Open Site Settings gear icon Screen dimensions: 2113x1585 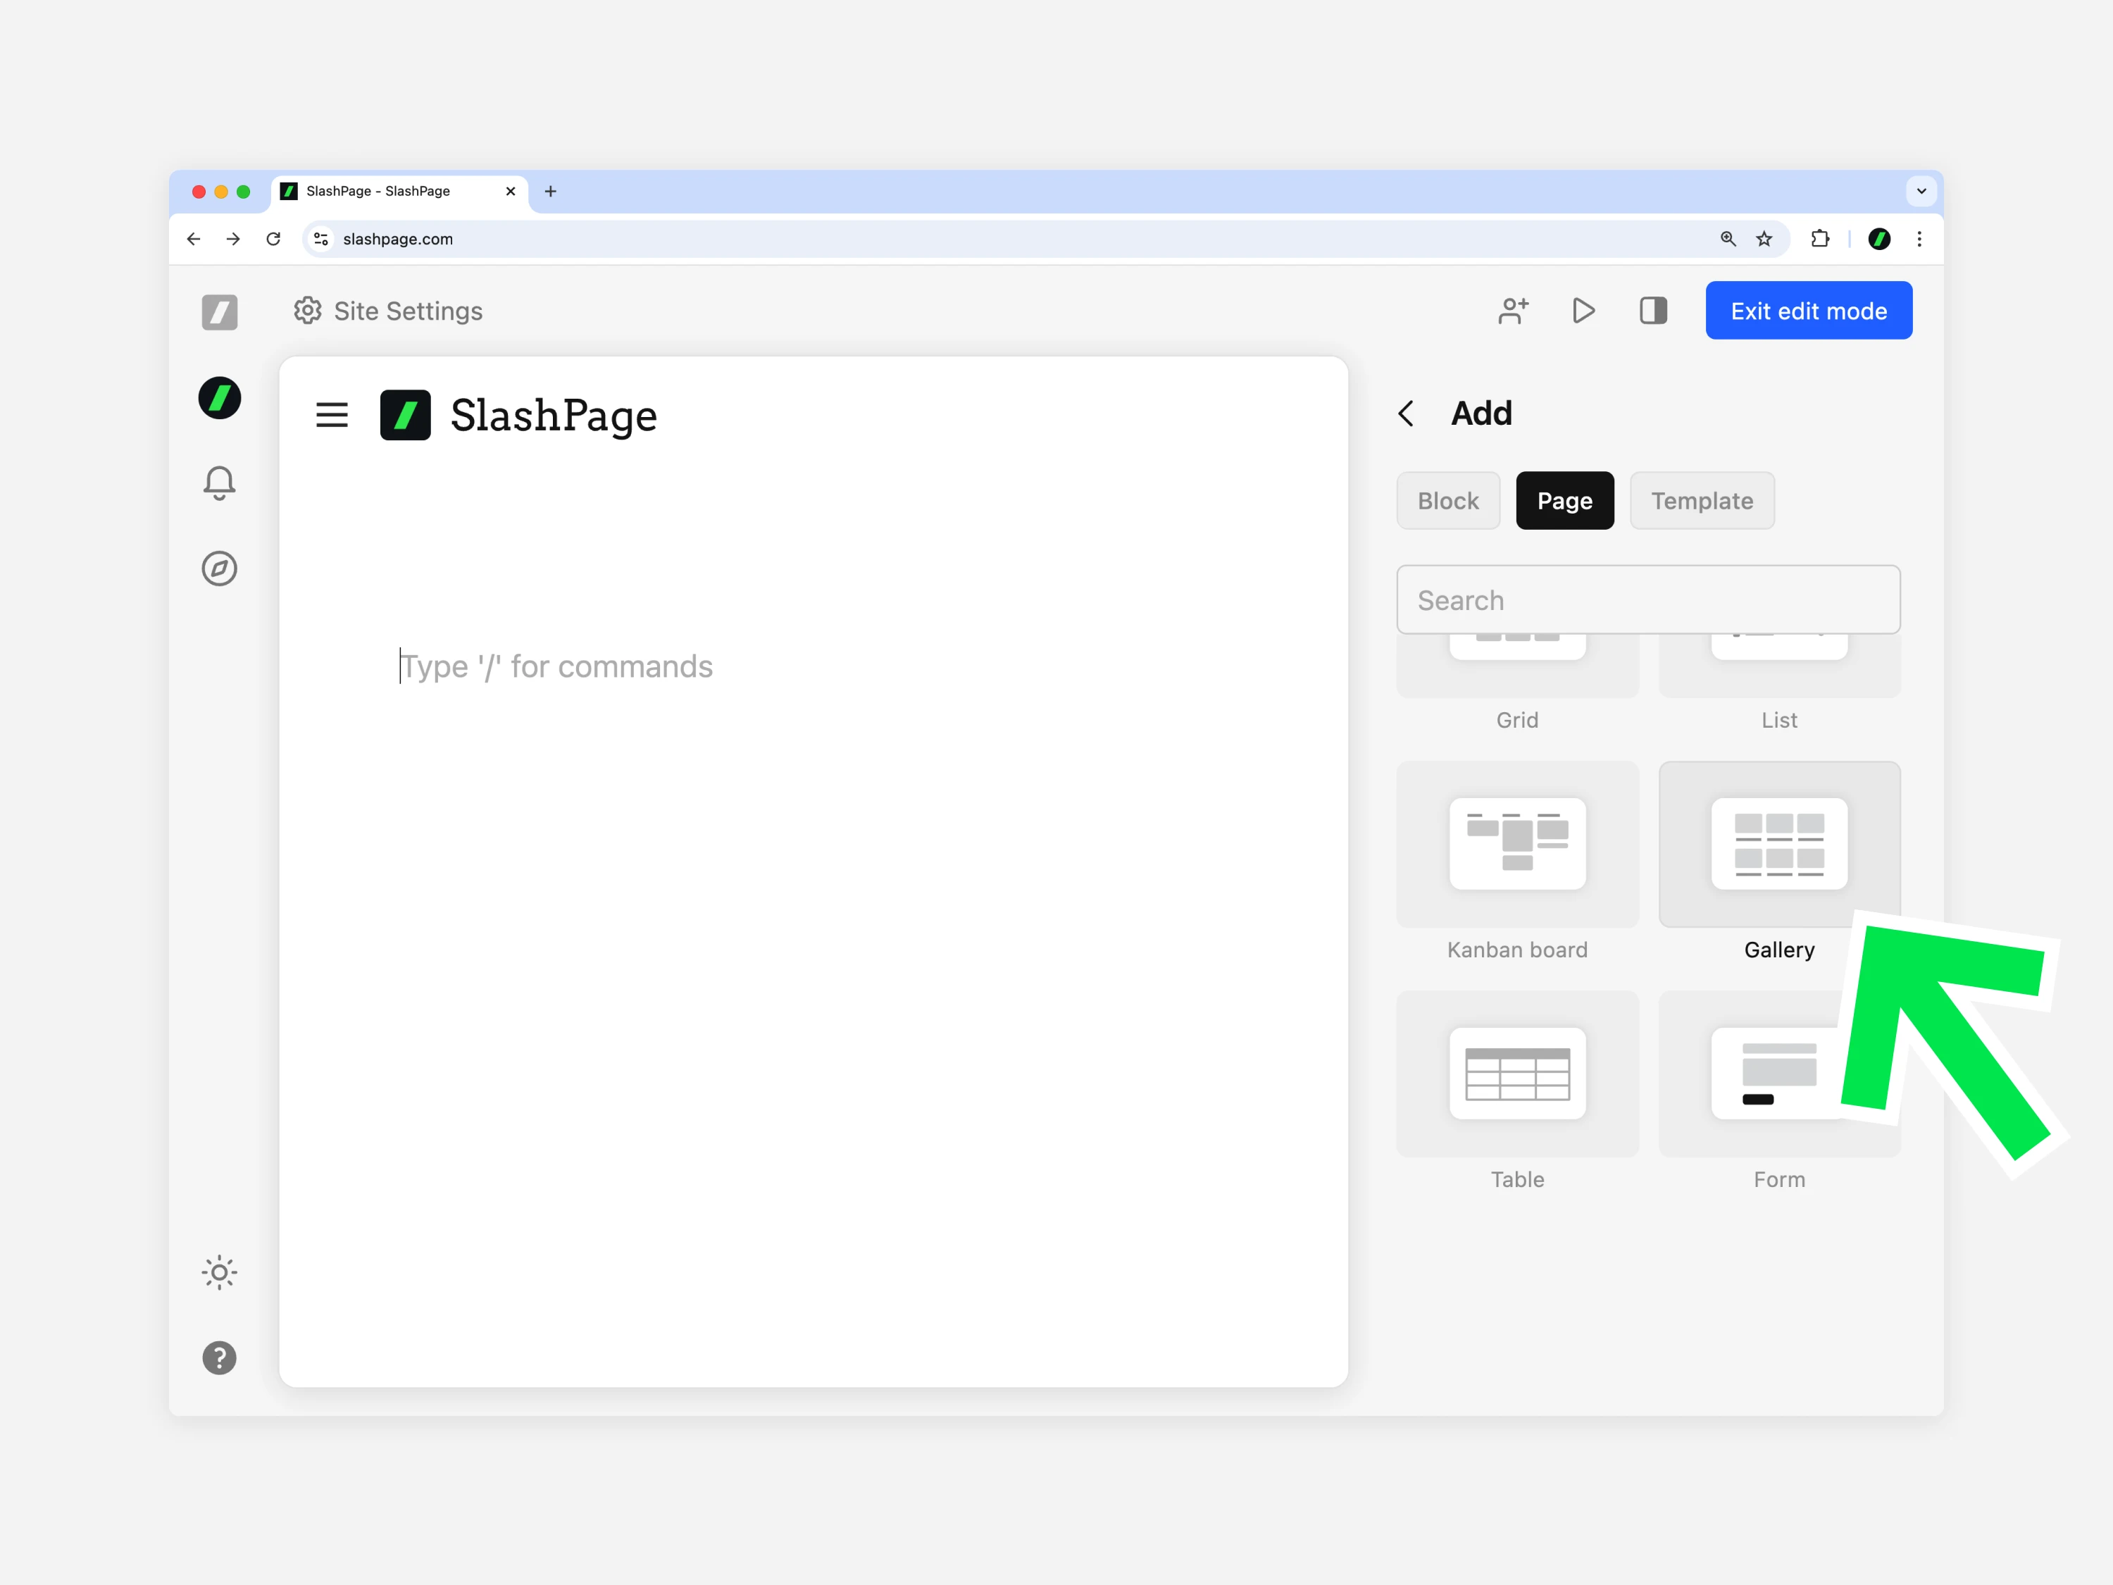click(308, 311)
